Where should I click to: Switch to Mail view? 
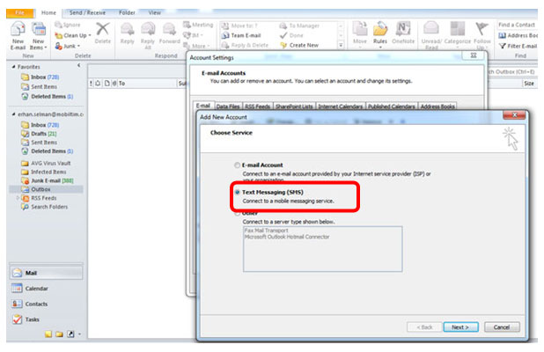(x=46, y=273)
